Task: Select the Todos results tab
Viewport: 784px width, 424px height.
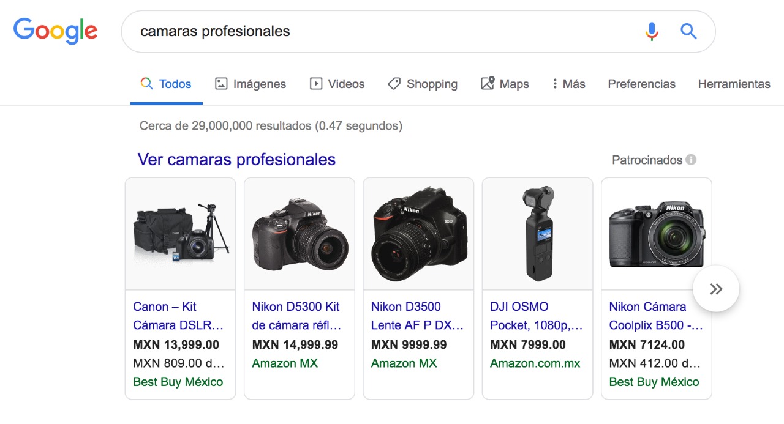Action: 166,84
